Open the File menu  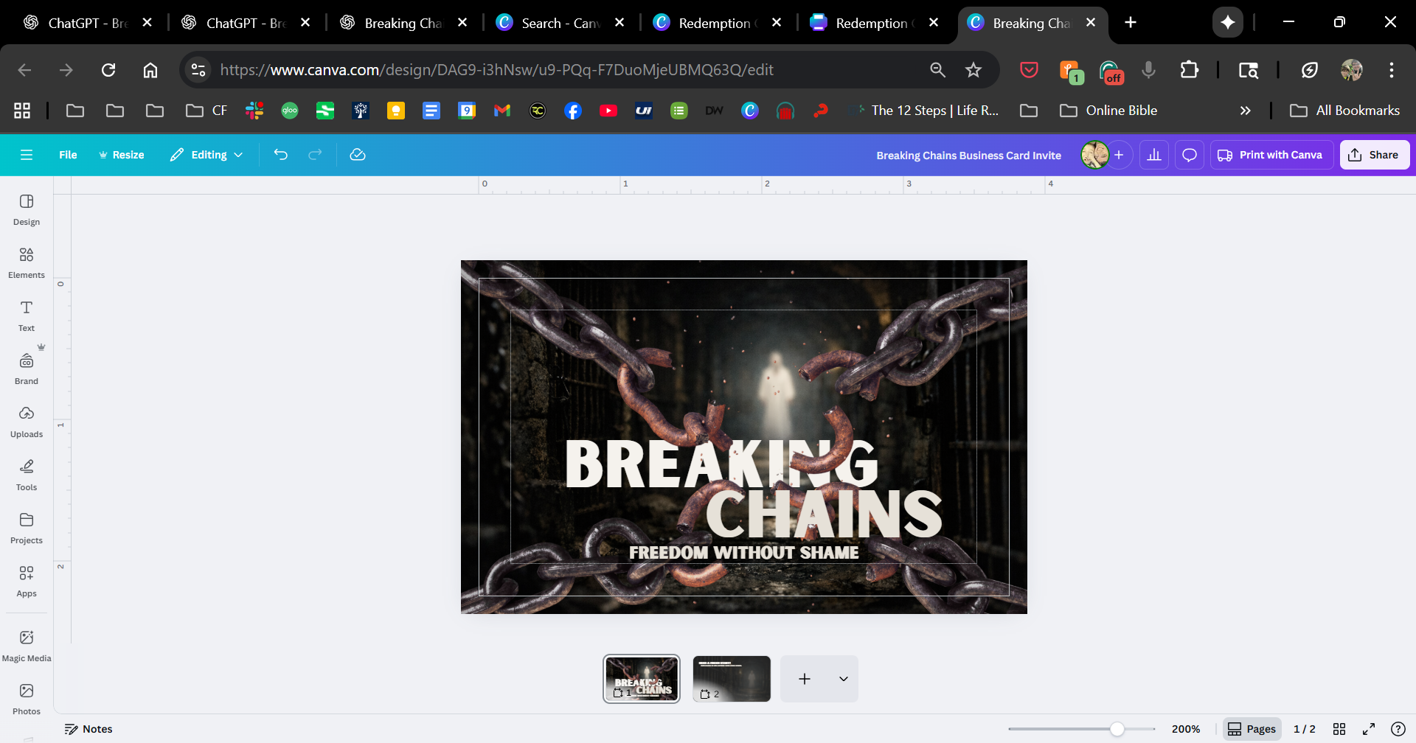pyautogui.click(x=68, y=155)
